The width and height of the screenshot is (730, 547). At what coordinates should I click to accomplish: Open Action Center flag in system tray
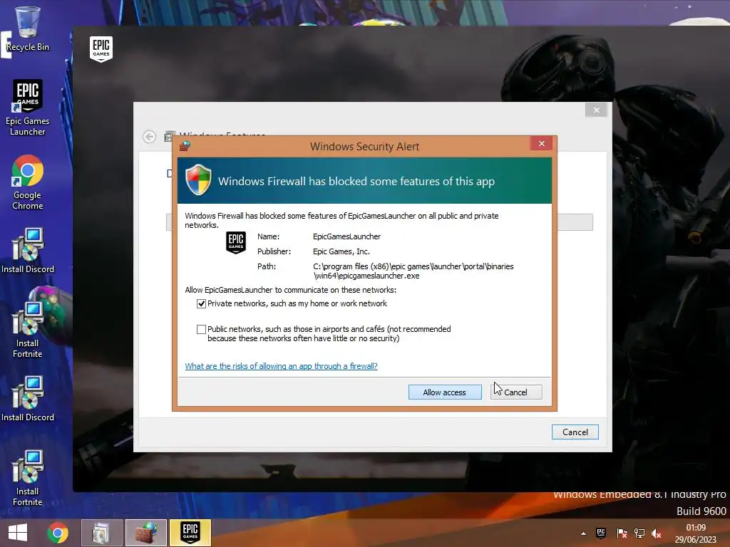pos(622,533)
